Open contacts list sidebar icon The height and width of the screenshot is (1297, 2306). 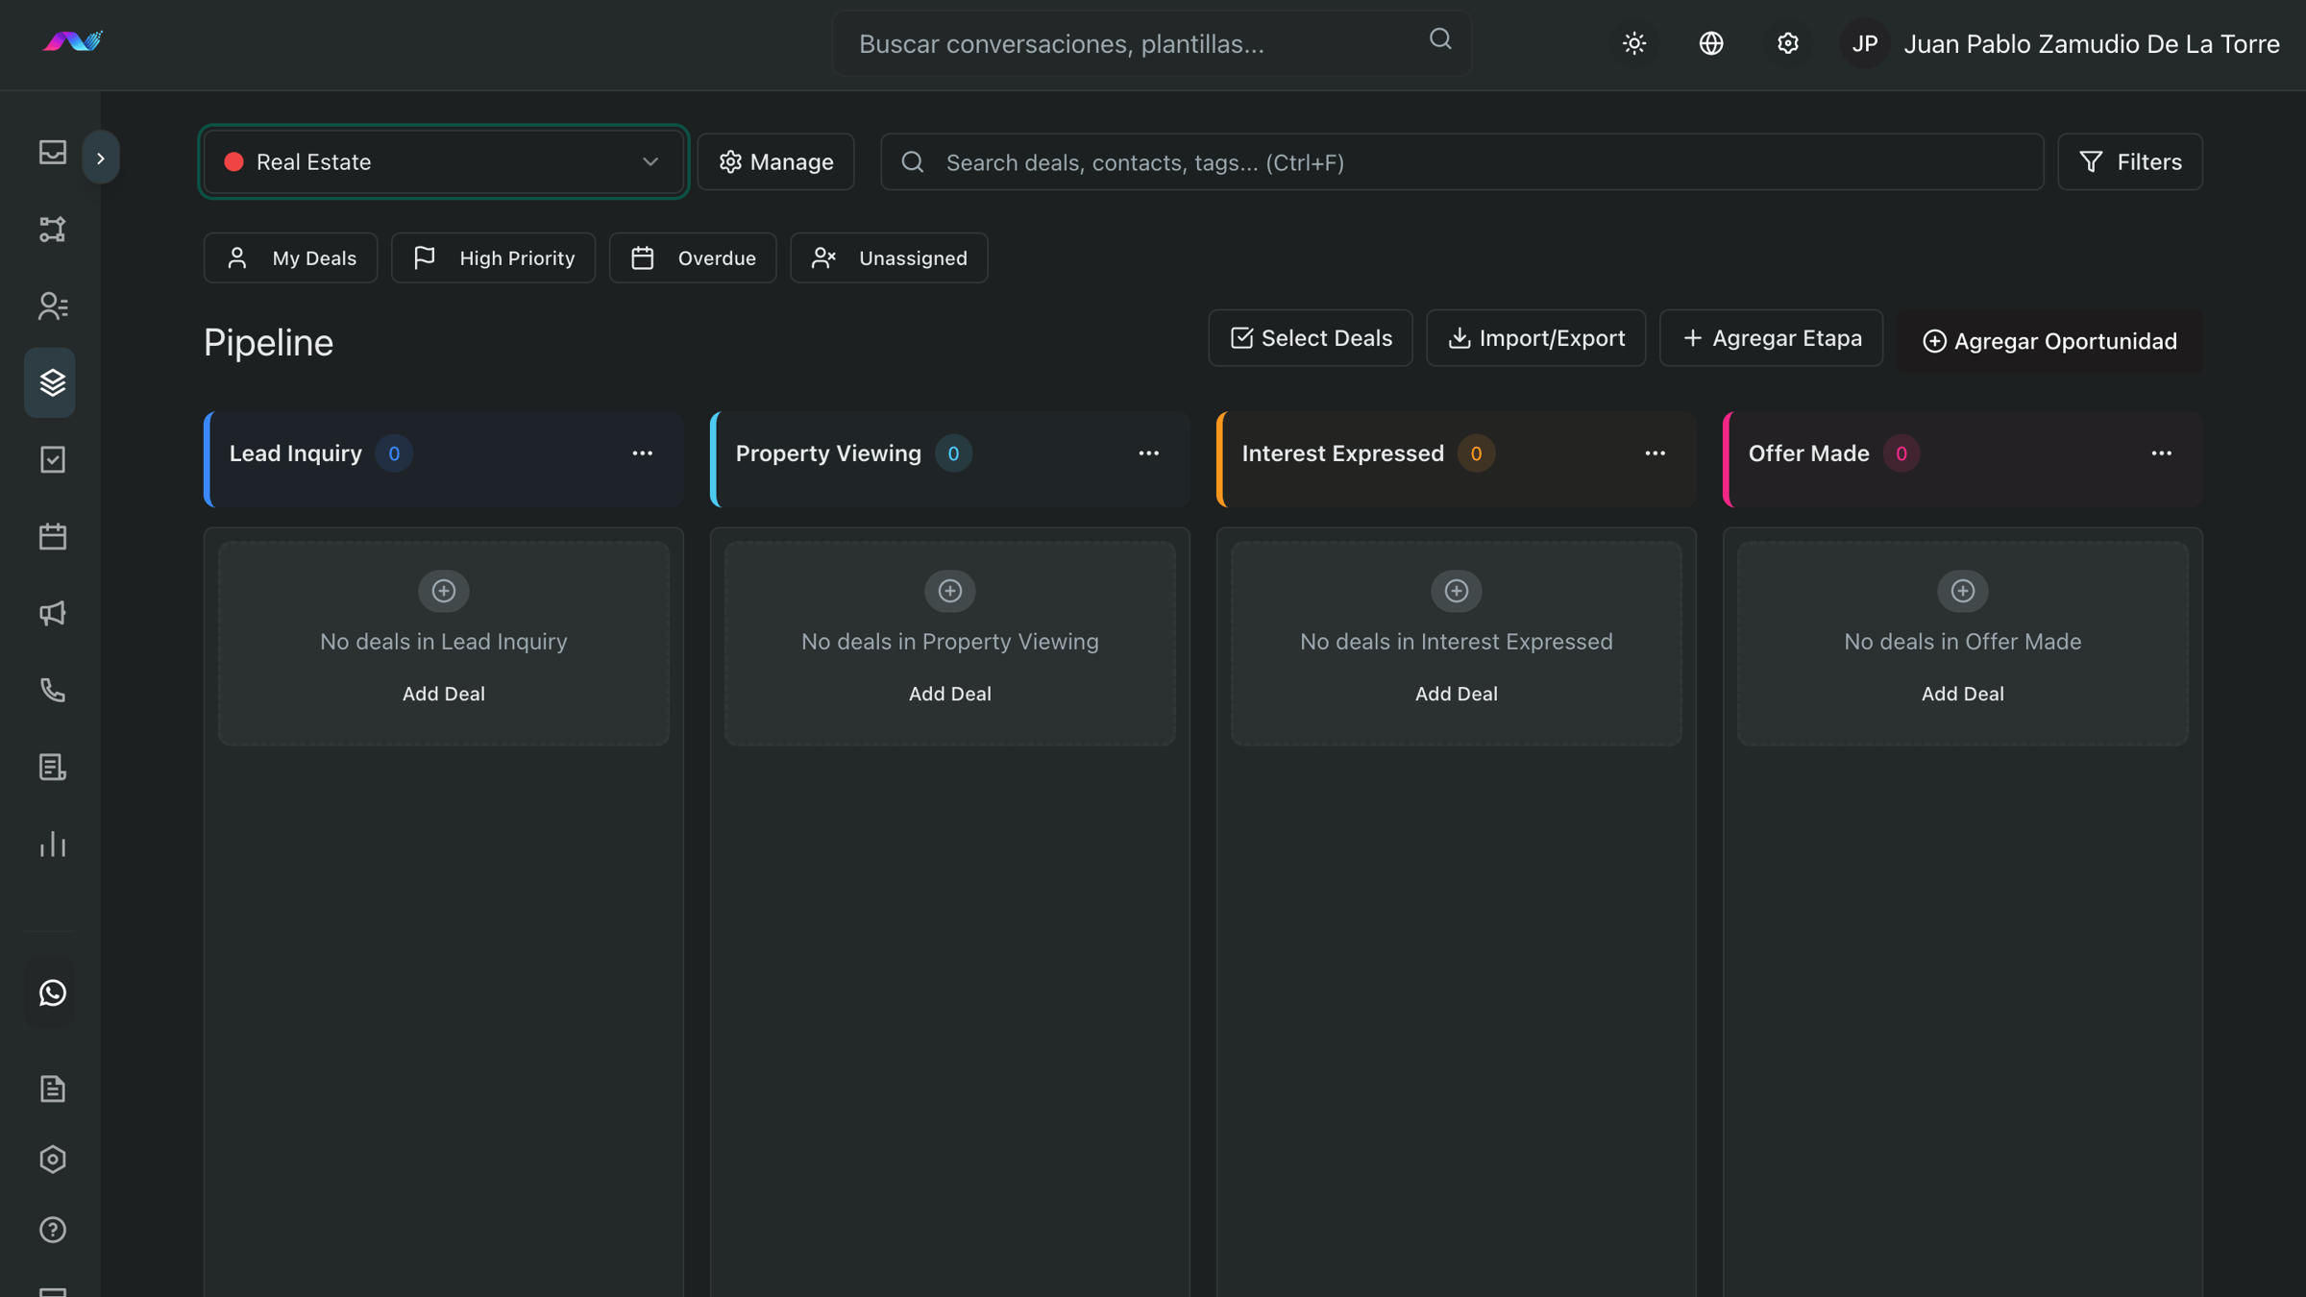(x=52, y=306)
